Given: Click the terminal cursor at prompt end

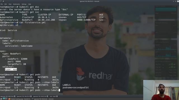Looking at the screenshot, I should tap(59, 90).
